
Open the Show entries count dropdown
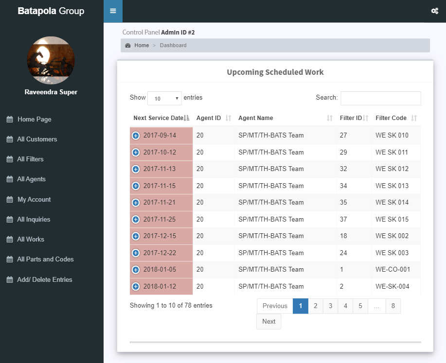point(164,98)
